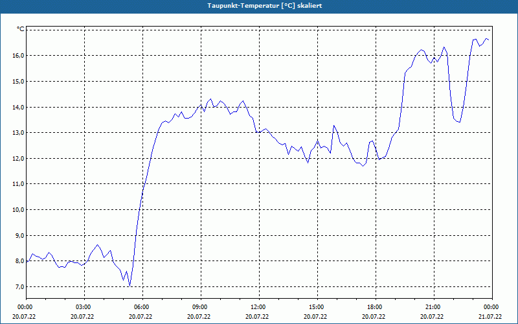Viewport: 518px width, 324px height.
Task: Pick the '10,0' y-axis value
Action: coord(19,209)
